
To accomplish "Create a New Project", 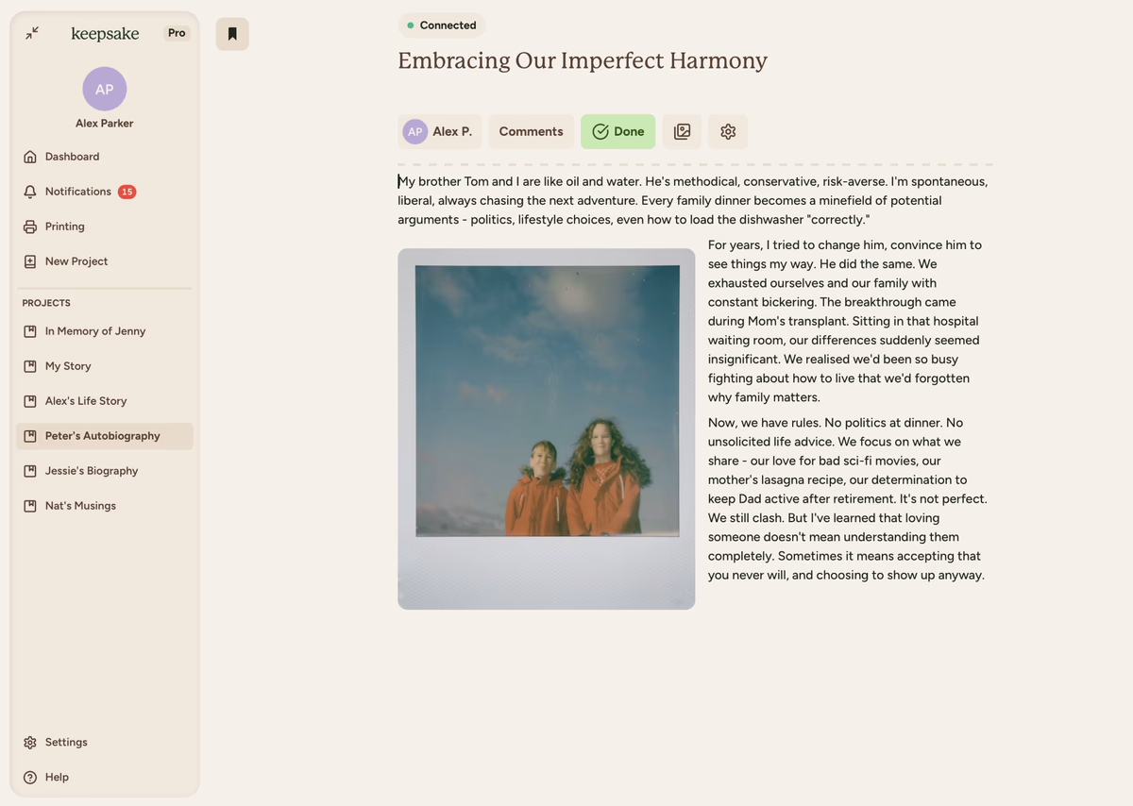I will pos(76,261).
